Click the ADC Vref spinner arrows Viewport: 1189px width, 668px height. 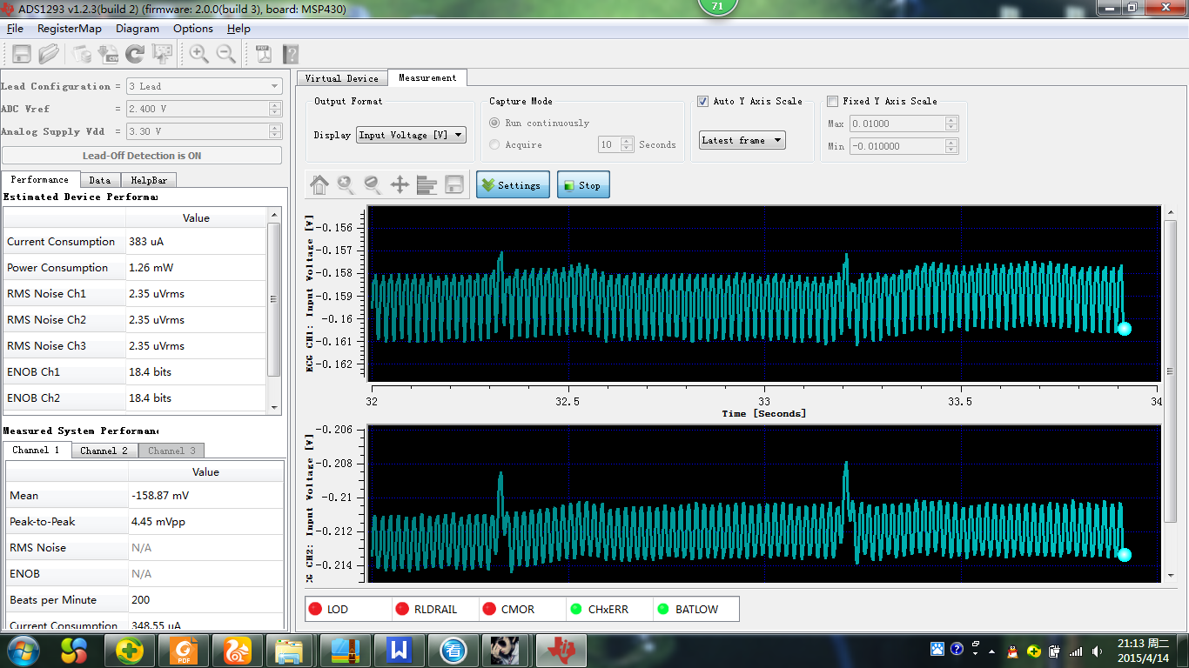(275, 109)
